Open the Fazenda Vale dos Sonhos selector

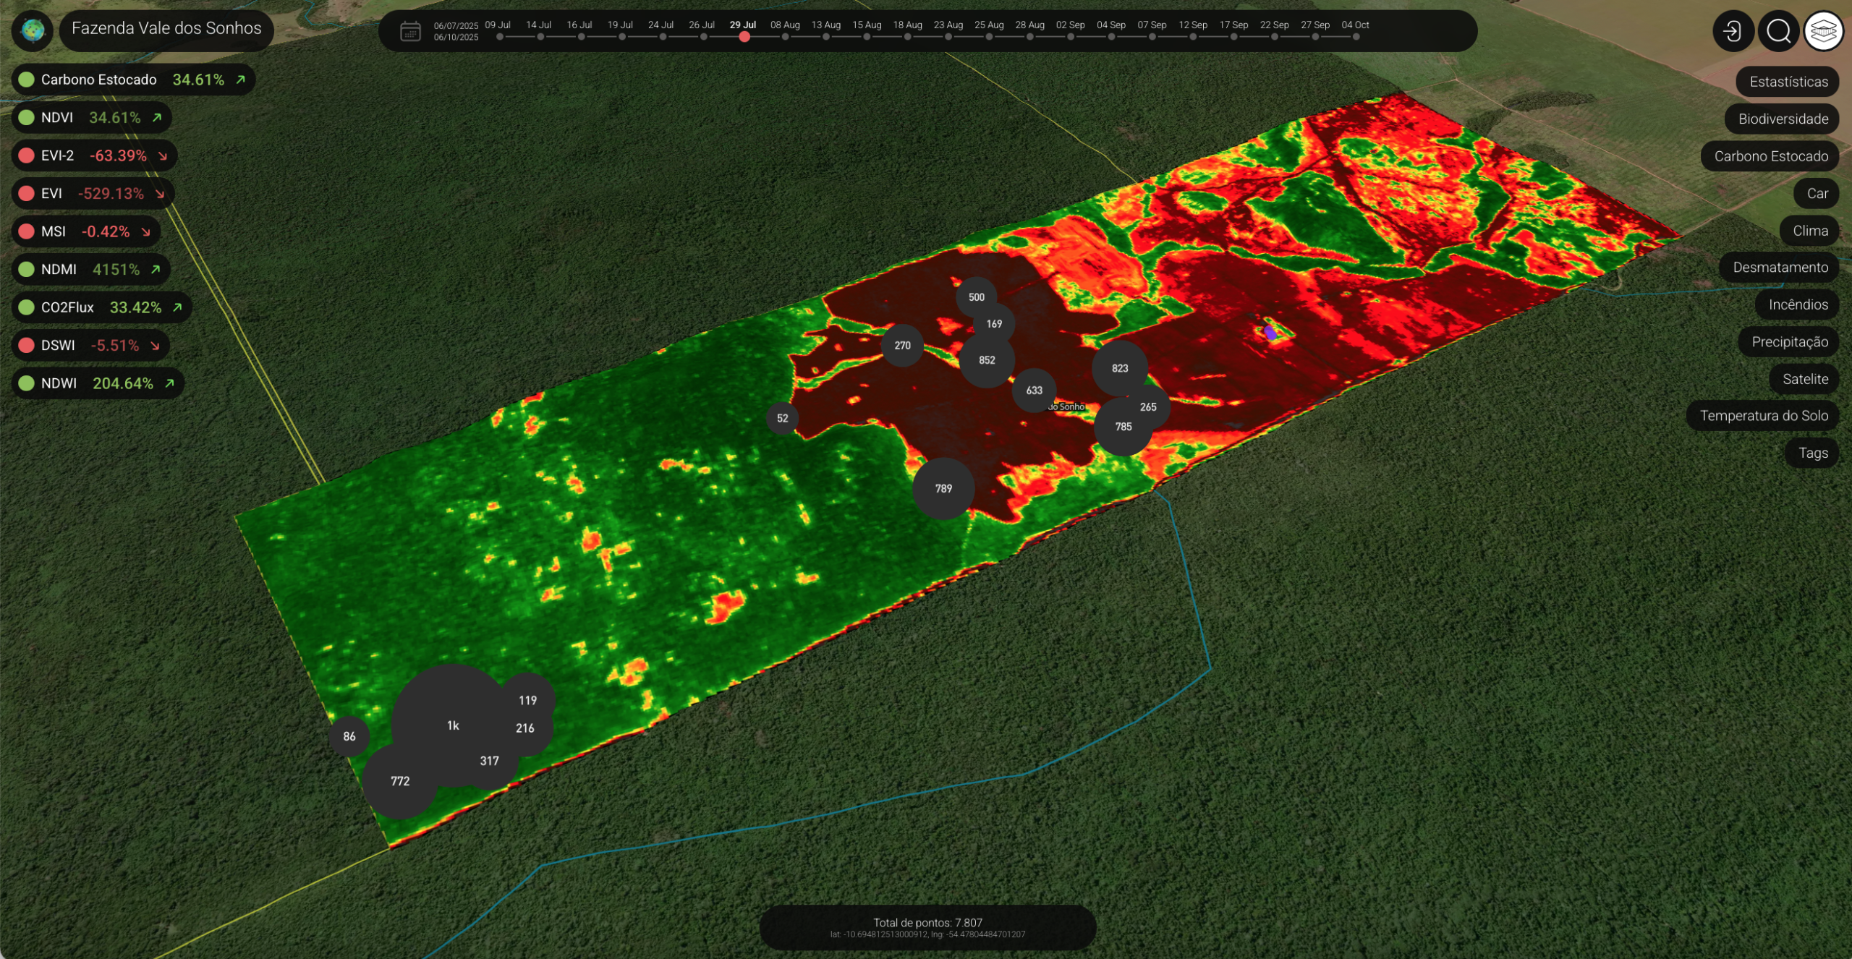[x=166, y=30]
